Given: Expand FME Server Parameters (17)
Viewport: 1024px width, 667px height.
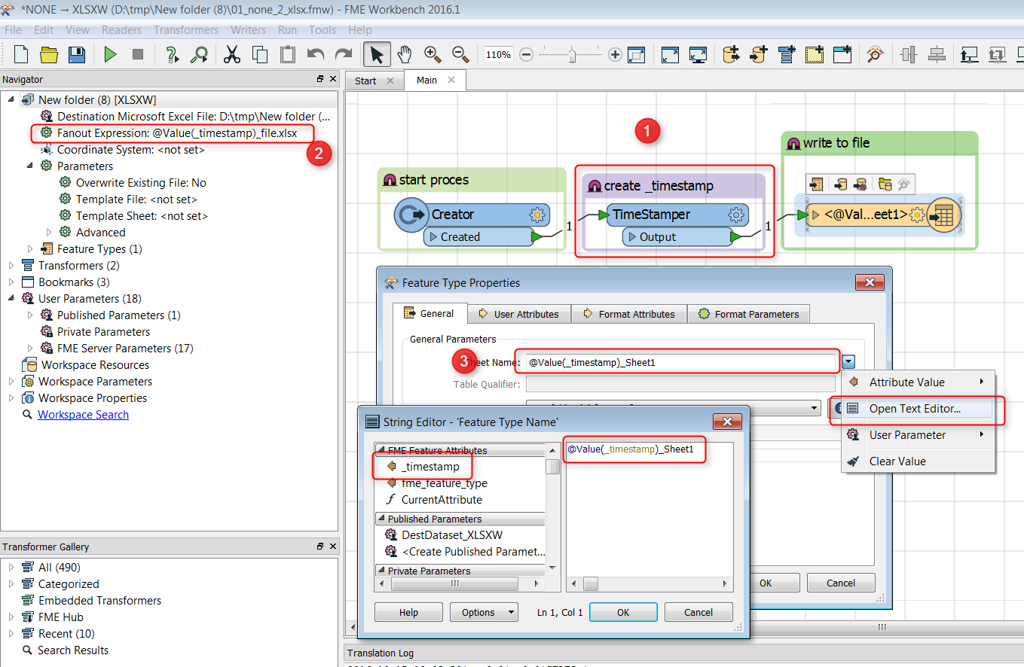Looking at the screenshot, I should 30,348.
